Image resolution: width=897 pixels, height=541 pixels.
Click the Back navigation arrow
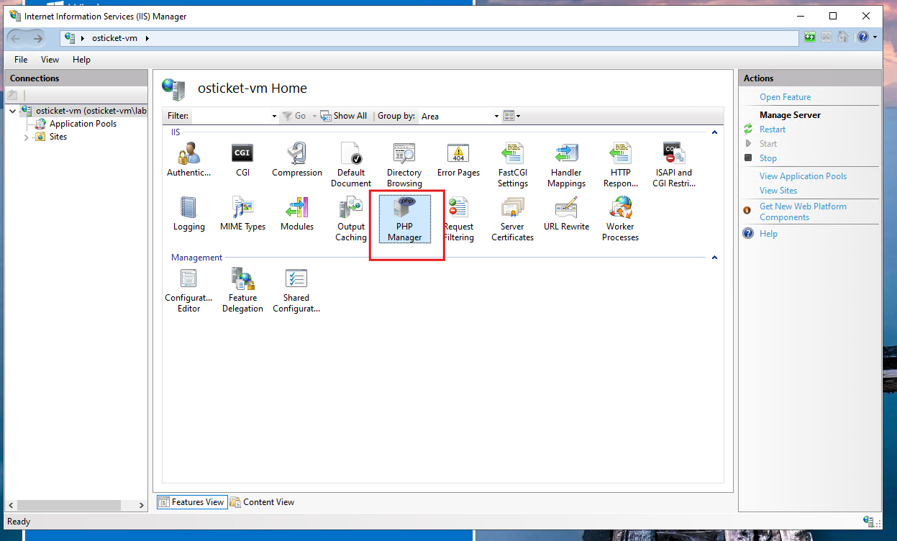pos(16,38)
